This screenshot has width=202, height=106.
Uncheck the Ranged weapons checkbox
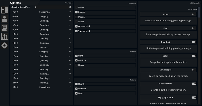(x=76, y=12)
